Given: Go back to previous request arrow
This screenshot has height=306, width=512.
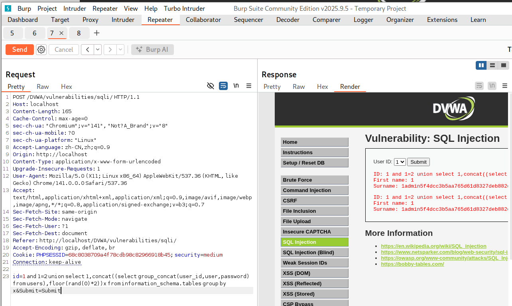Looking at the screenshot, I should (x=87, y=49).
